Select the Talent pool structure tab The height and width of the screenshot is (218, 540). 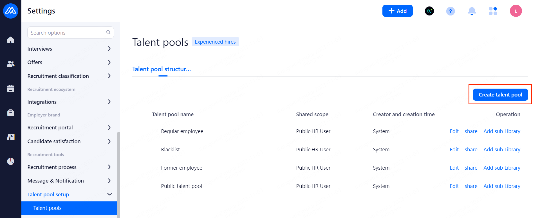click(162, 69)
